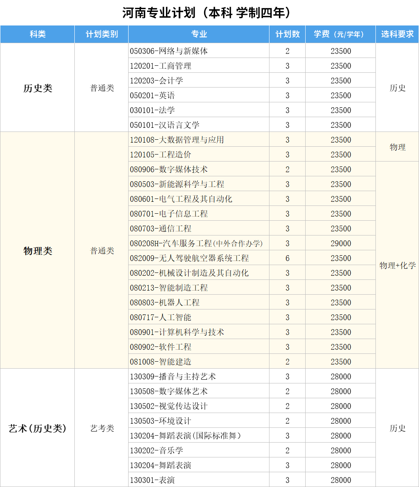Viewport: 419px width, 487px height.
Task: Click the 科类 column header
Action: click(37, 34)
